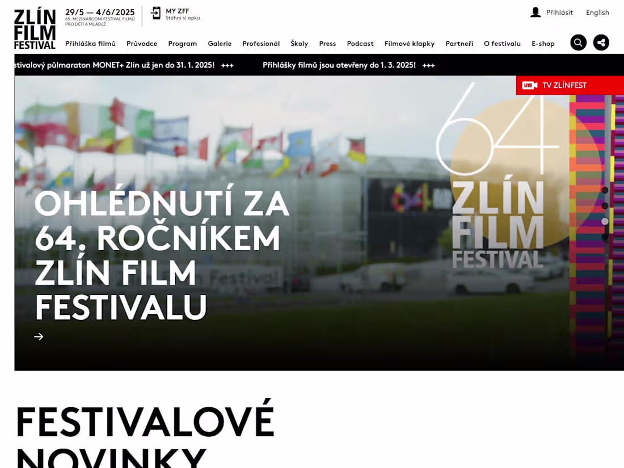The image size is (624, 468).
Task: Click the MY ZFF phone app icon
Action: point(155,14)
